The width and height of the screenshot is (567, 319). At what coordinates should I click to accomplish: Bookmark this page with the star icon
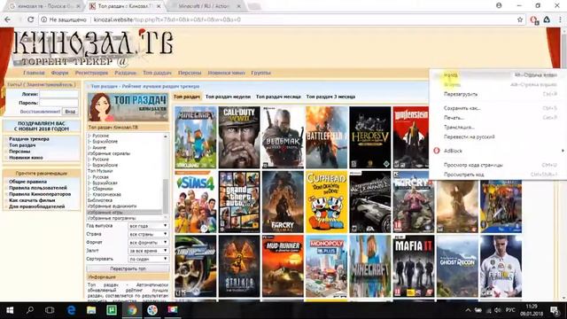point(520,19)
